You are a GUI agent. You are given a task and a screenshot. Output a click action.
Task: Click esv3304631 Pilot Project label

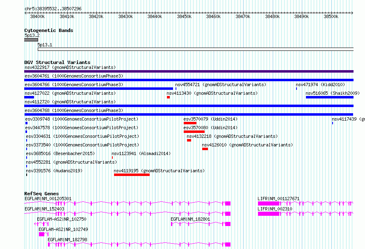[82, 136]
